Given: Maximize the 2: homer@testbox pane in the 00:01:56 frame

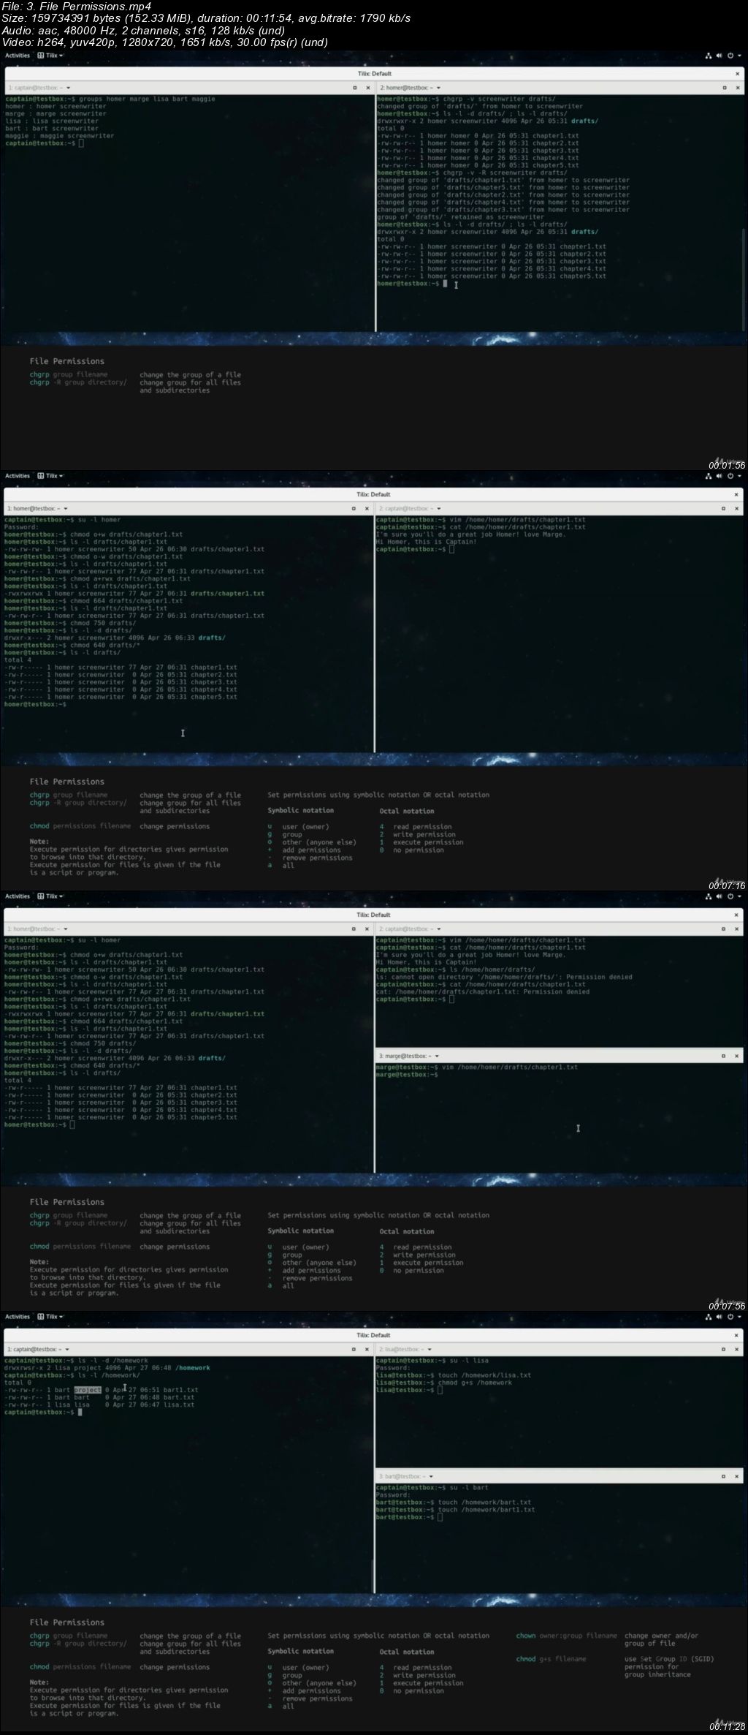Looking at the screenshot, I should click(x=725, y=88).
